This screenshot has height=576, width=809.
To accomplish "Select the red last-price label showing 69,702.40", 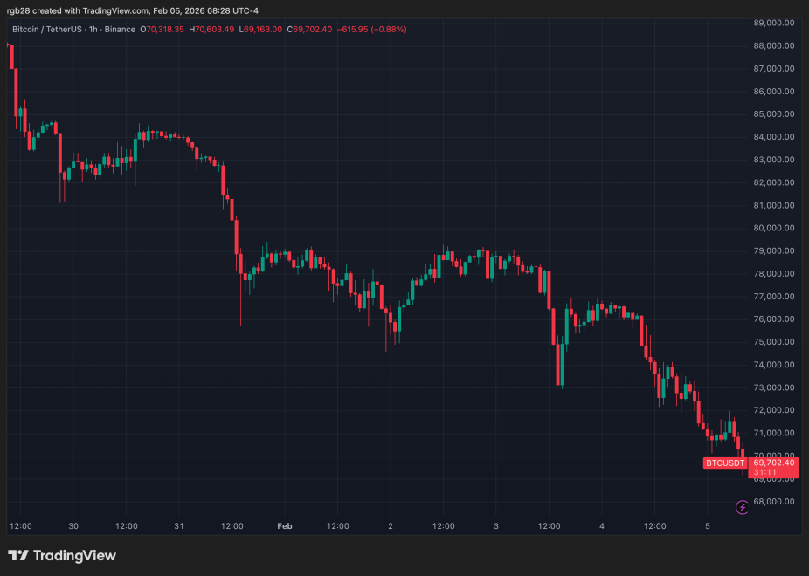I will [x=774, y=463].
